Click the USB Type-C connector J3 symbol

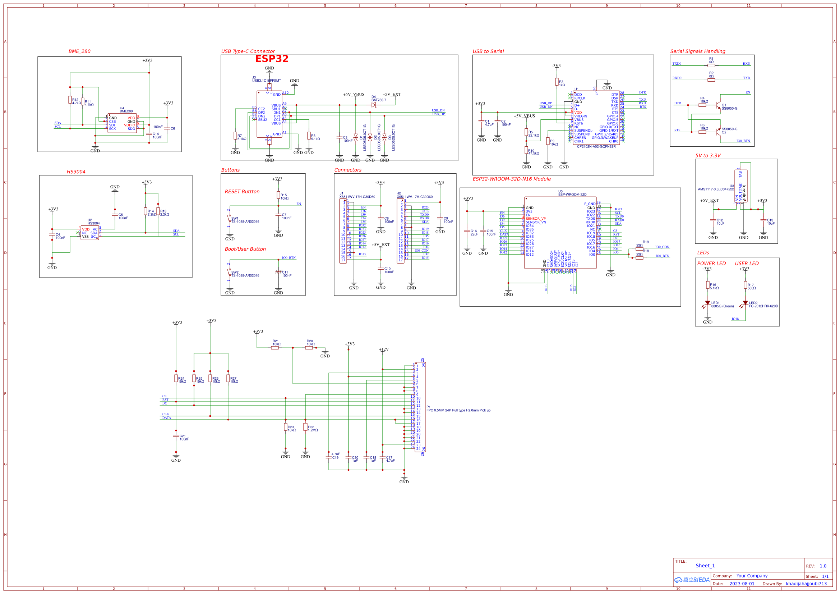click(269, 114)
